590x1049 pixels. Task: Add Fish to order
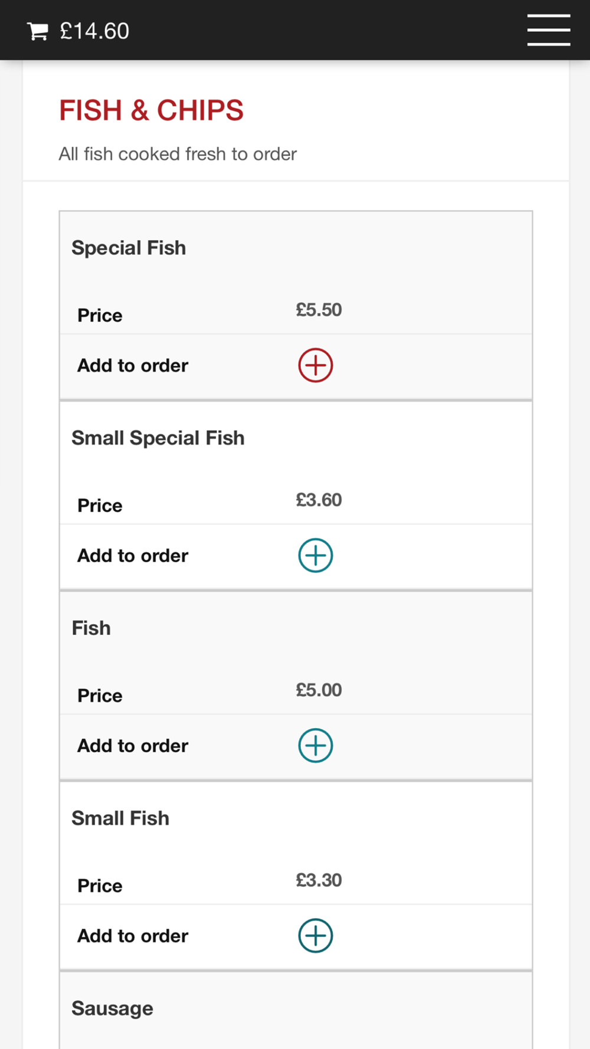(316, 745)
